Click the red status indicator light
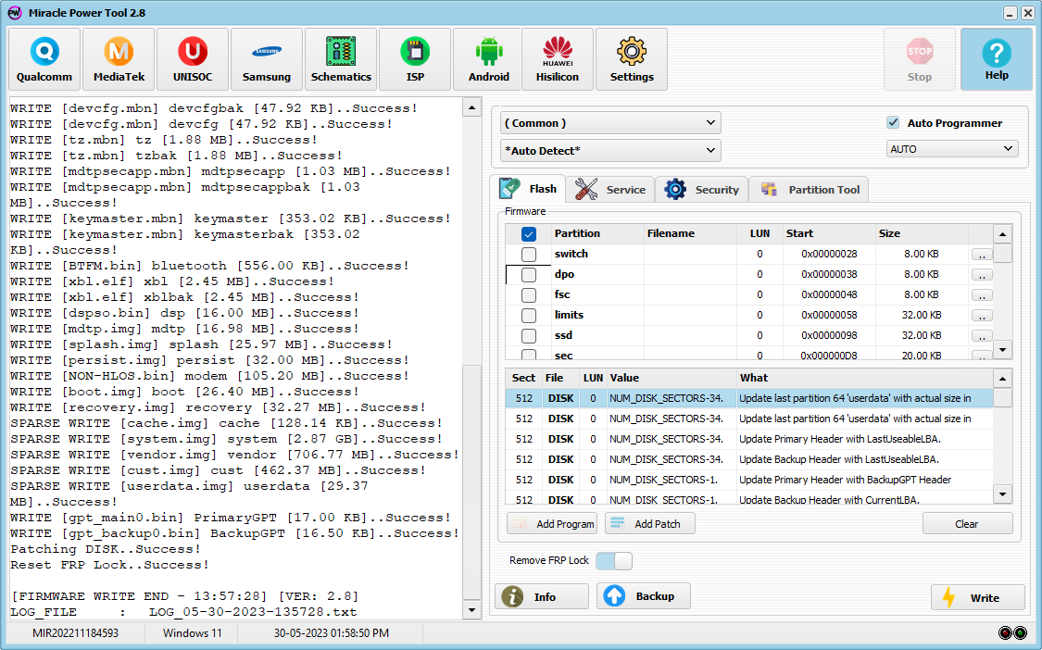The width and height of the screenshot is (1042, 650). point(1005,632)
